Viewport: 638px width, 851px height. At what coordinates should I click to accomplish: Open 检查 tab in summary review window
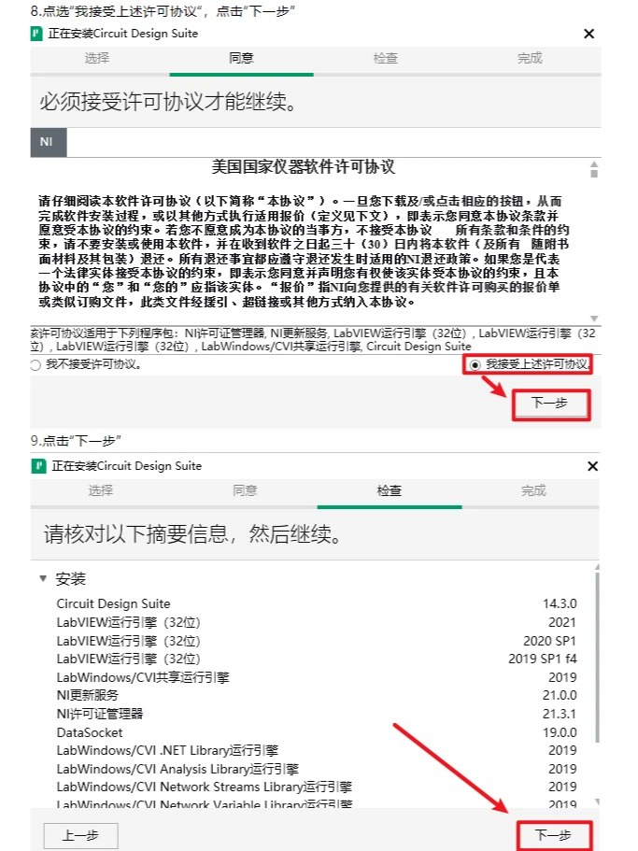(x=390, y=490)
